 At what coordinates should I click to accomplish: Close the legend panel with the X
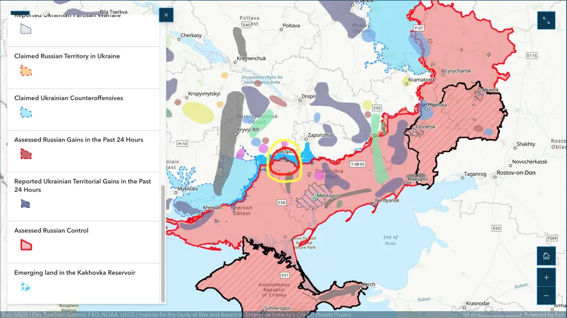[x=166, y=15]
